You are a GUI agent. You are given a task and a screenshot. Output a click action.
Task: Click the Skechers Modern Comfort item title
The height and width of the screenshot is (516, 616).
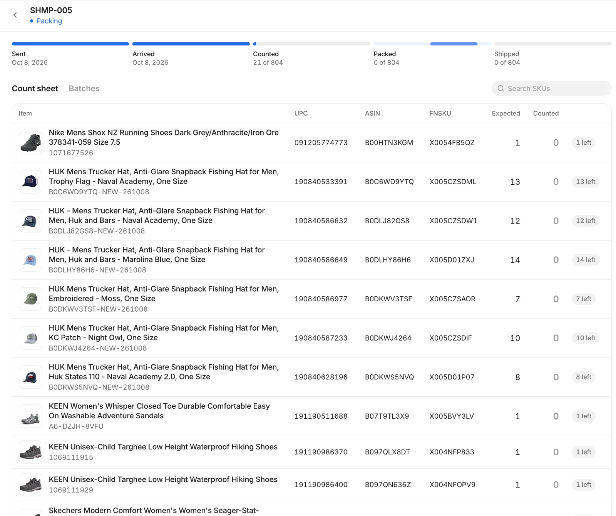[x=154, y=511]
